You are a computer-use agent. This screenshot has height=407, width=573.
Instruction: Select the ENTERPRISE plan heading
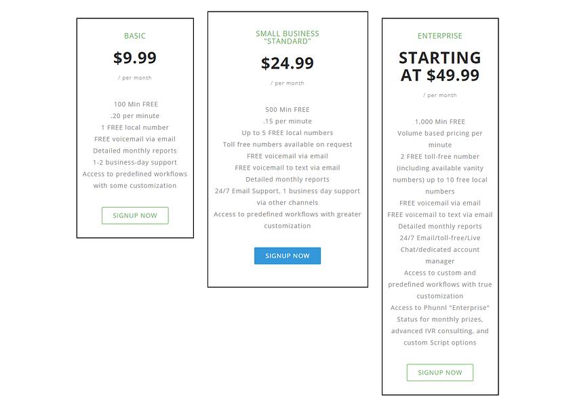click(x=439, y=36)
